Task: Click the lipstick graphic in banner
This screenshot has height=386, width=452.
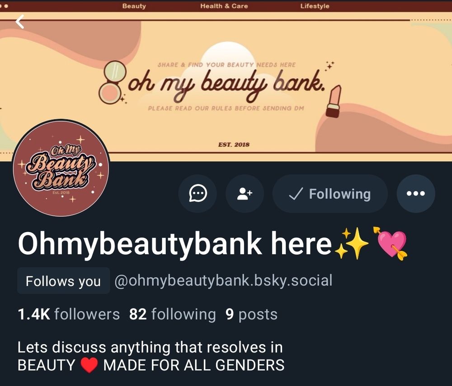Action: 334,101
